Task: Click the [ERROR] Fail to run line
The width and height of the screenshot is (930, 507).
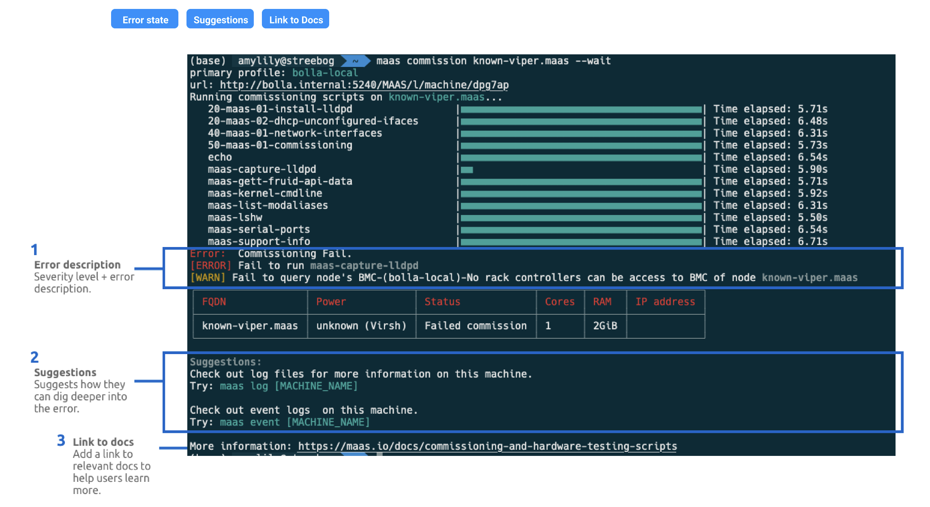Action: click(x=304, y=266)
